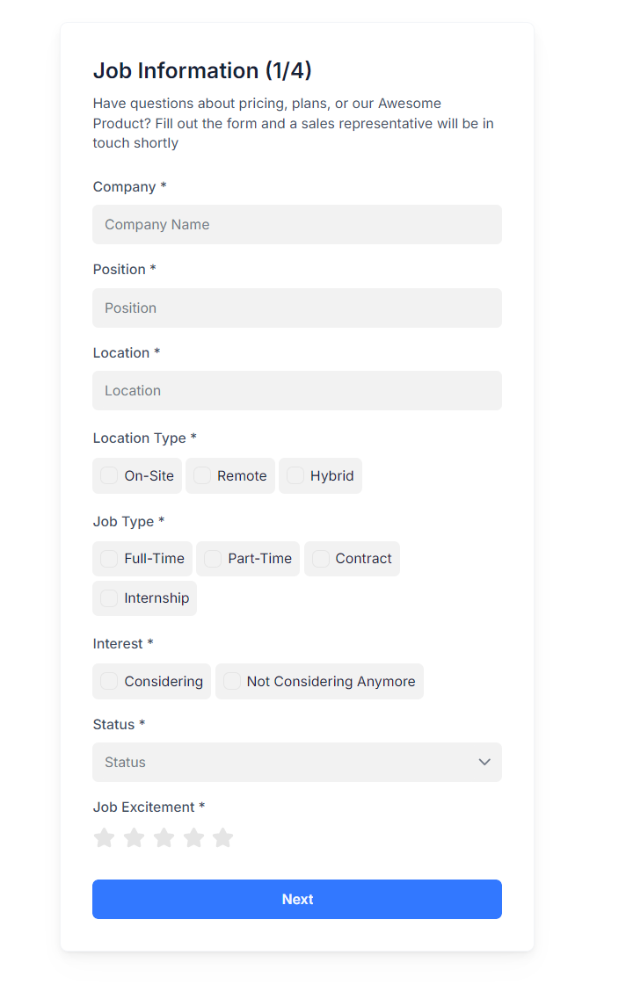Screen dimensions: 626x992
Task: Click the Next button
Action: click(297, 899)
